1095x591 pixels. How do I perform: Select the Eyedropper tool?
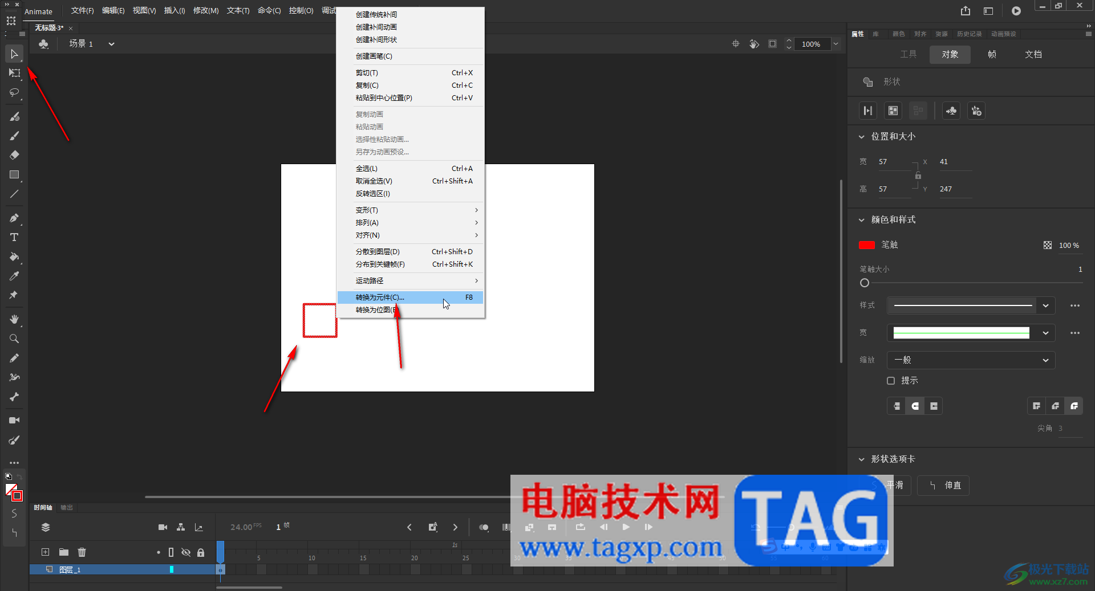[14, 276]
